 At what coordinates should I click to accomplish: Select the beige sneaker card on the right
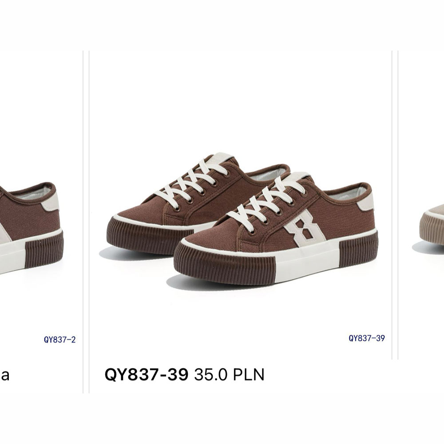click(x=421, y=205)
